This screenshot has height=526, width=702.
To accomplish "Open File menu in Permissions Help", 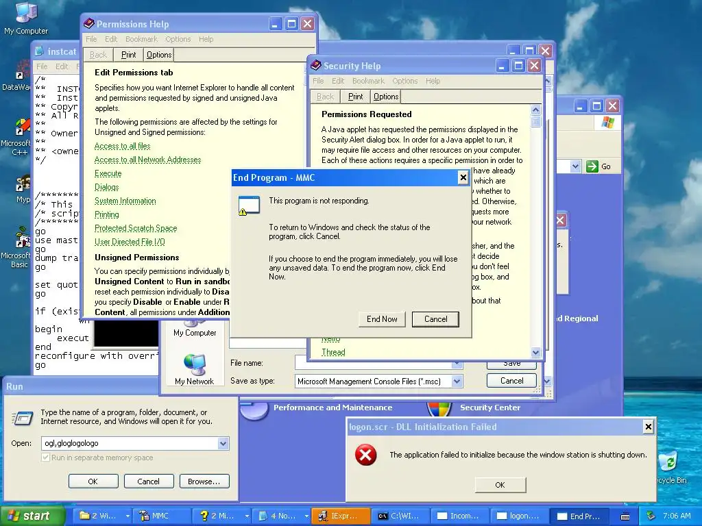I will pyautogui.click(x=91, y=39).
